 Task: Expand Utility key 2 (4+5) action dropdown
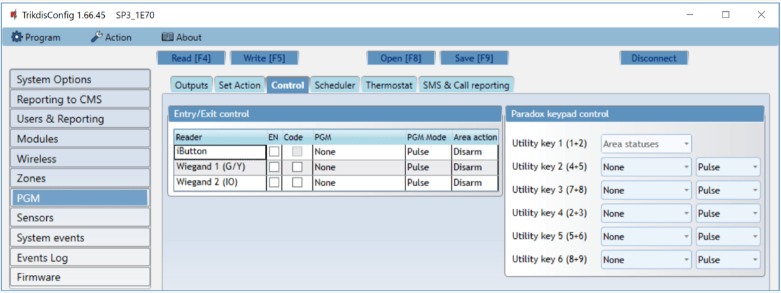646,167
